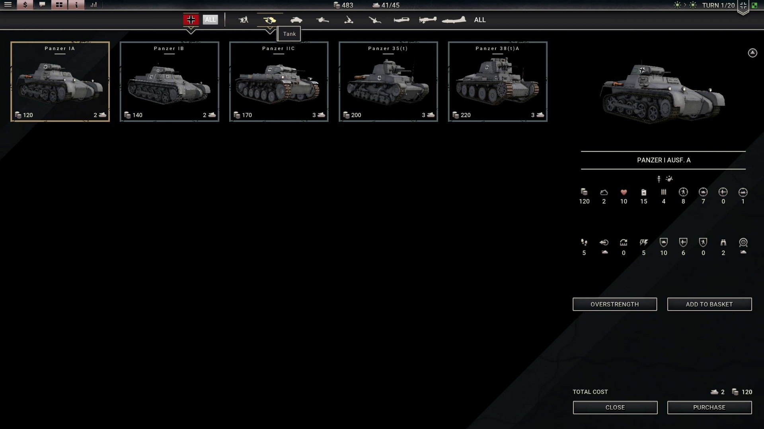Switch to the Tactical bomber class tab

click(428, 19)
